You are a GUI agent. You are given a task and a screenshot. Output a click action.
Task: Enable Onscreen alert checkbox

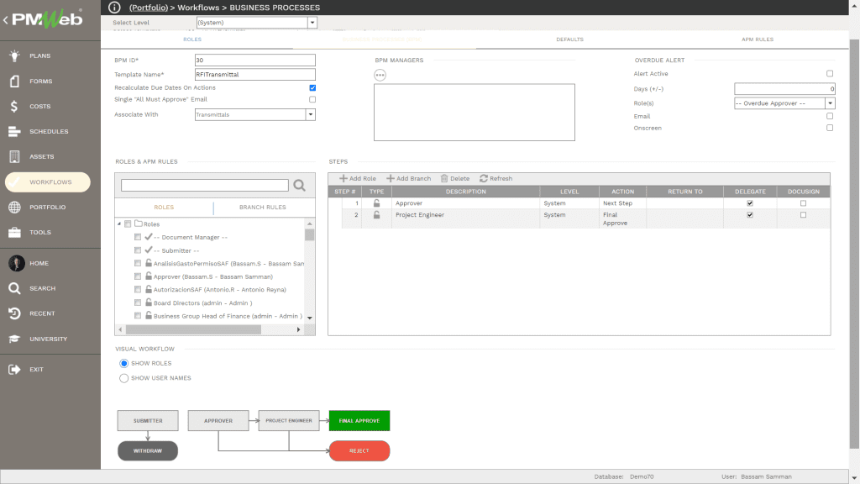click(830, 128)
